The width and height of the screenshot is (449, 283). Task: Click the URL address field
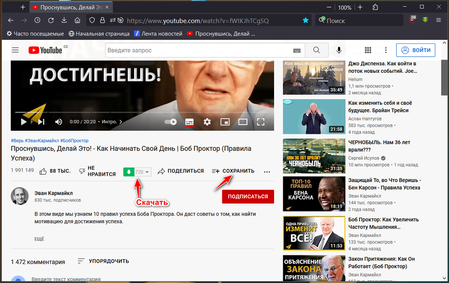pyautogui.click(x=198, y=21)
